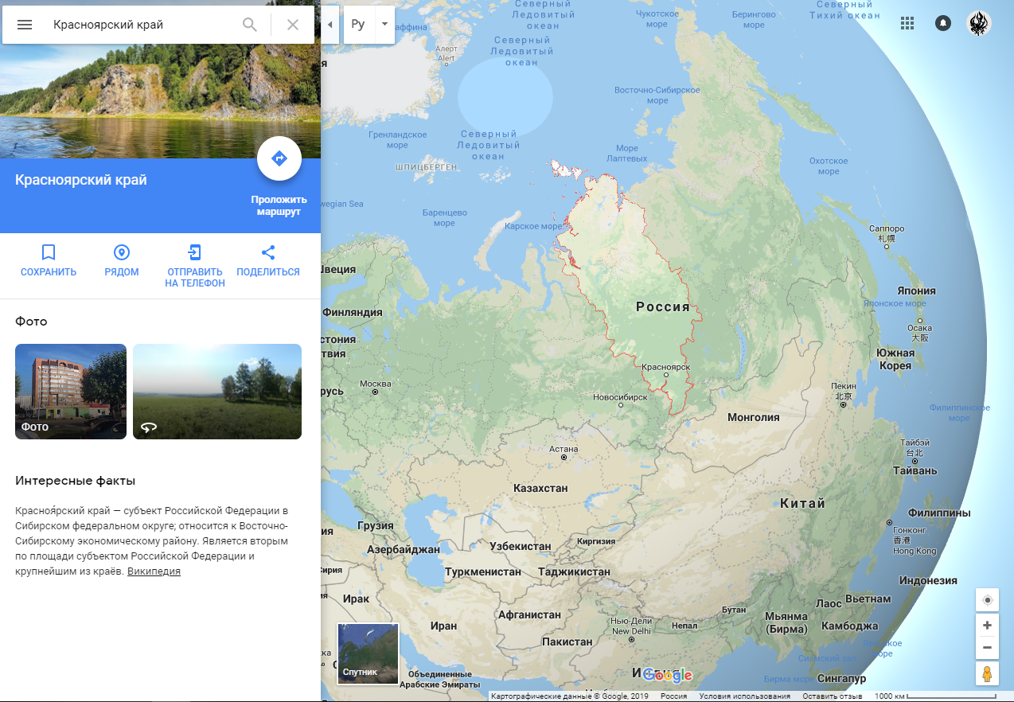The width and height of the screenshot is (1014, 702).
Task: Zoom in on the map
Action: click(x=987, y=626)
